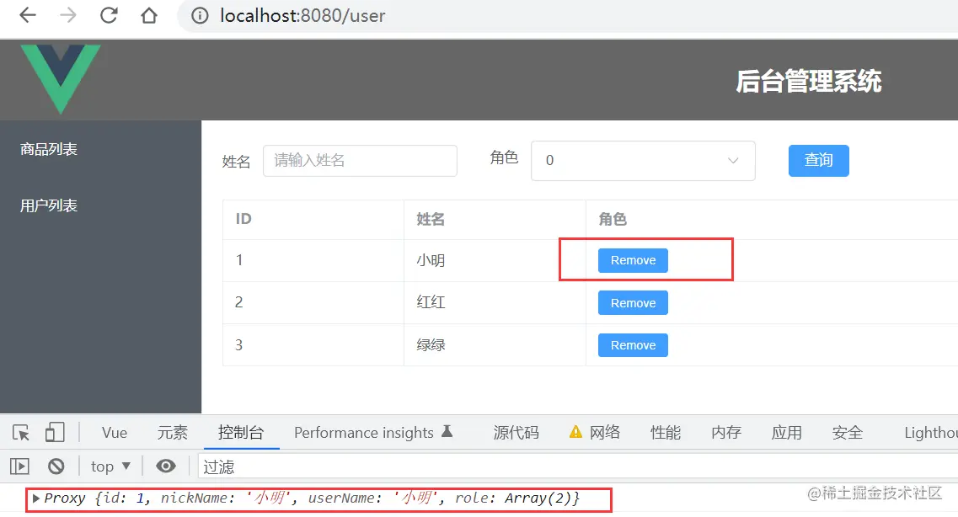
Task: Open the 应用 tab
Action: pyautogui.click(x=786, y=432)
